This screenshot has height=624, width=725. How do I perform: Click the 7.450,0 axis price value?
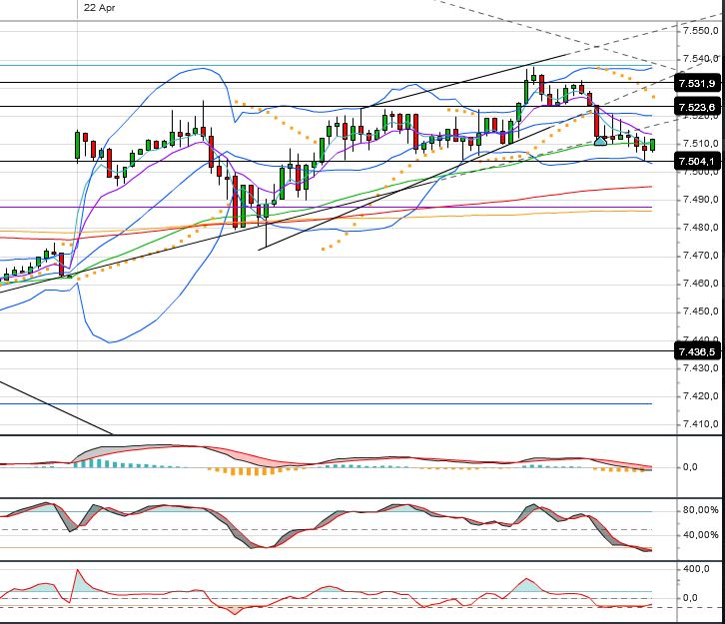pos(700,312)
